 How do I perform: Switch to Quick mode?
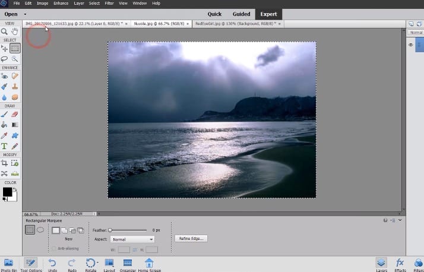click(x=214, y=14)
